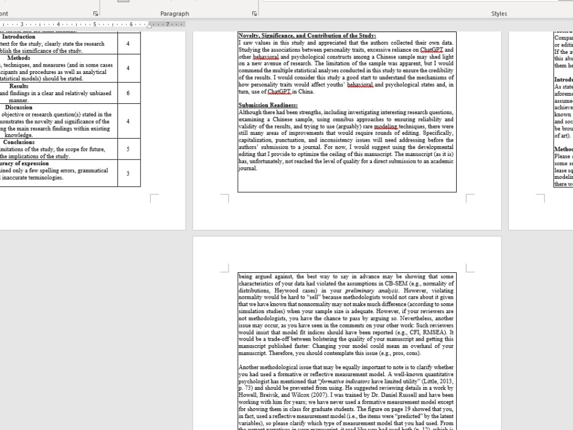Click the italic phrase 'preliminary analysis'
The image size is (573, 430).
click(x=372, y=291)
